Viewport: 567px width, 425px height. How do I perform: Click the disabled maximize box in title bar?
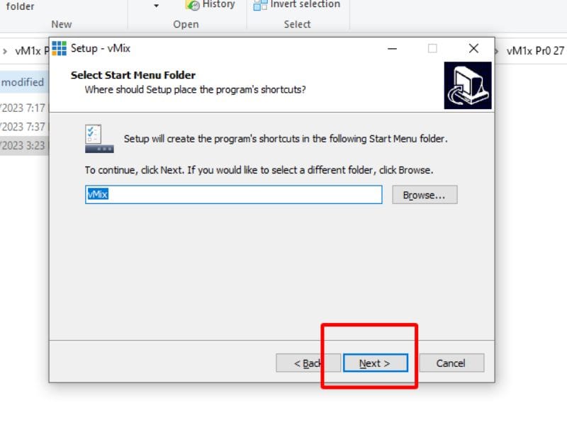[432, 48]
